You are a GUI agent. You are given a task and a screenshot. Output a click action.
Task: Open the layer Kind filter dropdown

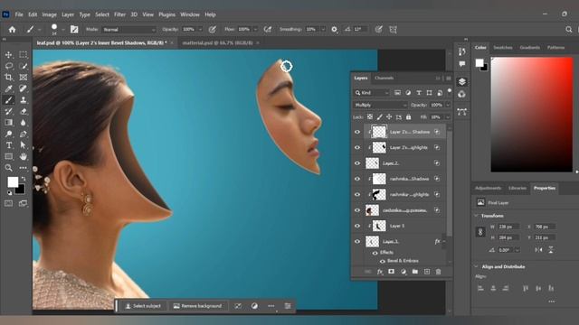coord(372,93)
